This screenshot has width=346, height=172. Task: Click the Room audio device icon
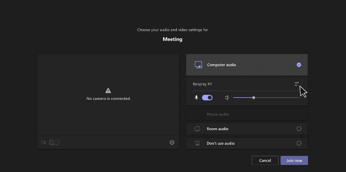click(197, 129)
